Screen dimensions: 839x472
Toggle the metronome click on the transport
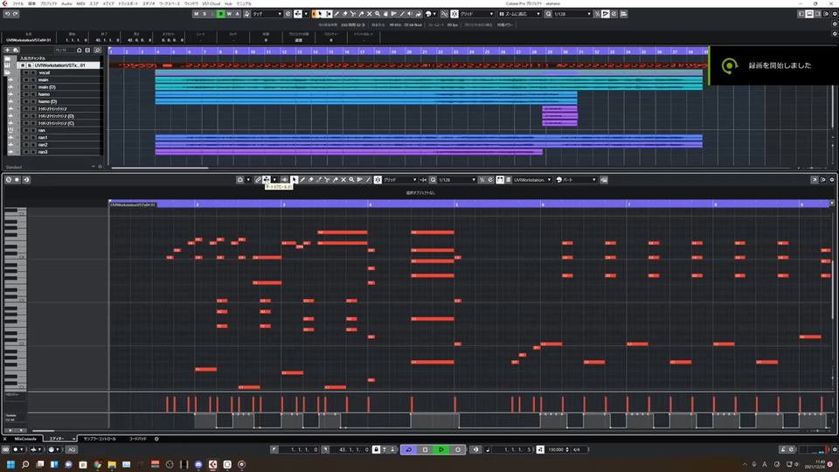click(785, 449)
